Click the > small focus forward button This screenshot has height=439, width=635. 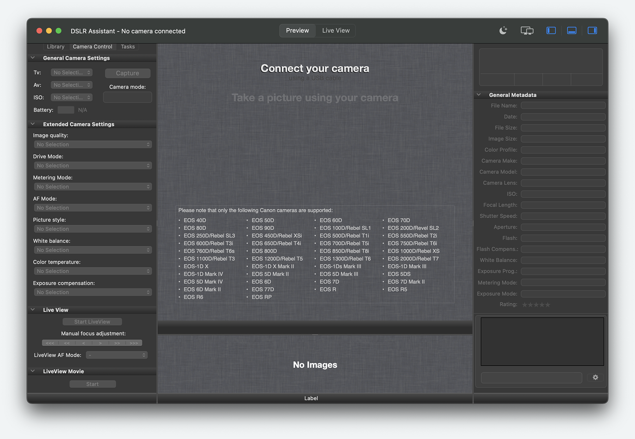[100, 343]
